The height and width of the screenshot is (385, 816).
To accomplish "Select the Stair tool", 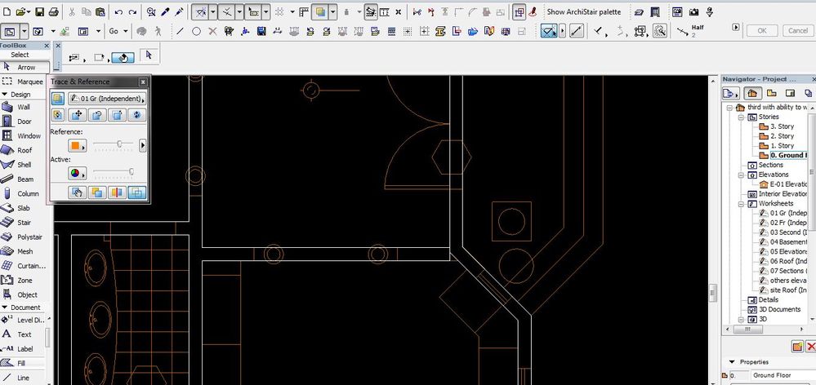I will point(24,223).
